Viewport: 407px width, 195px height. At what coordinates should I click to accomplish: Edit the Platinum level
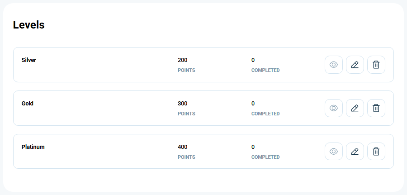355,152
